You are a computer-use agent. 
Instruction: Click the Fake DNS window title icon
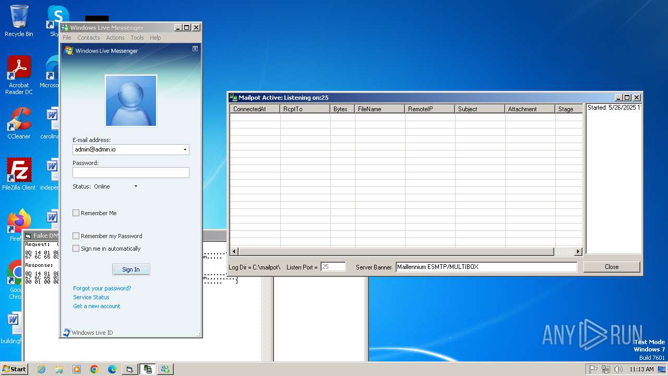[x=28, y=236]
